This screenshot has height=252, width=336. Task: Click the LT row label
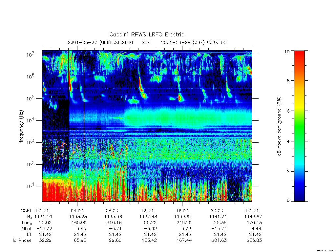click(x=29, y=234)
